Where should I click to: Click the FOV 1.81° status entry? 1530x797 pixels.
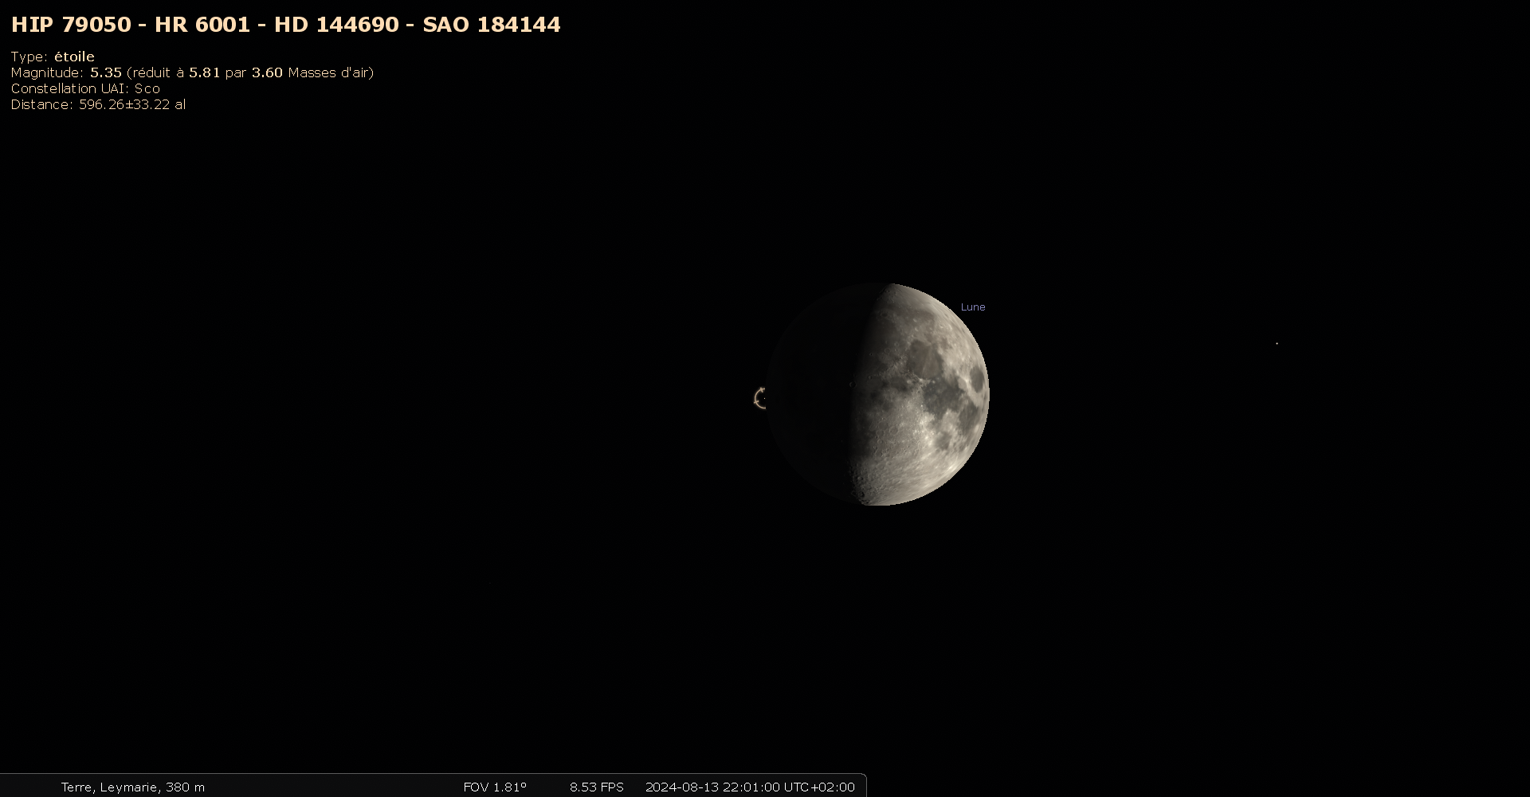pos(495,787)
